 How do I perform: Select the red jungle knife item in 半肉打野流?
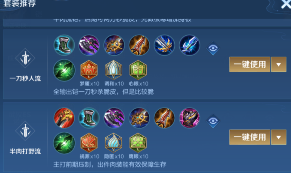coord(64,118)
